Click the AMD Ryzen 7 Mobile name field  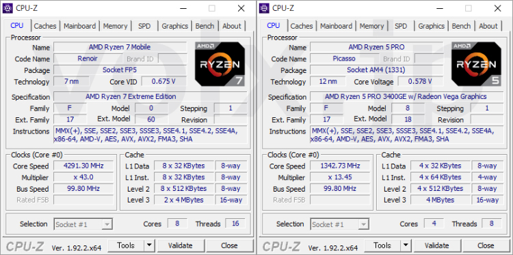(x=120, y=47)
